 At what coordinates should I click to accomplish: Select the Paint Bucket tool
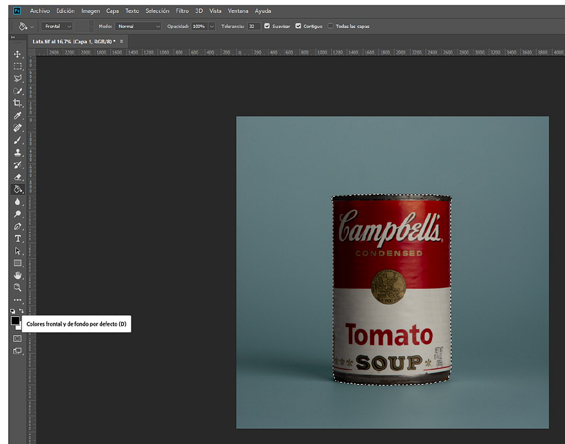pyautogui.click(x=17, y=189)
